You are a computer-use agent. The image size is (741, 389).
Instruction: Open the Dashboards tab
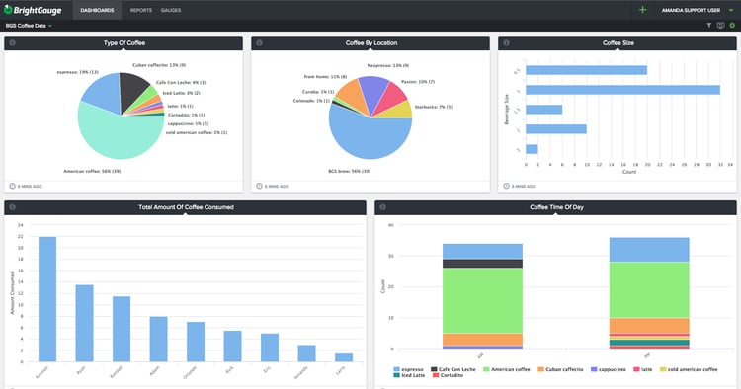pos(97,10)
